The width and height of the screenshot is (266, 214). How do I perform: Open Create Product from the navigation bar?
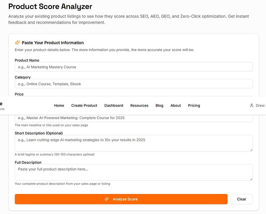(84, 106)
